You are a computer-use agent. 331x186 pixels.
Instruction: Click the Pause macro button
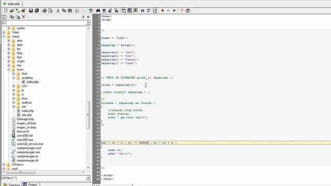[168, 10]
